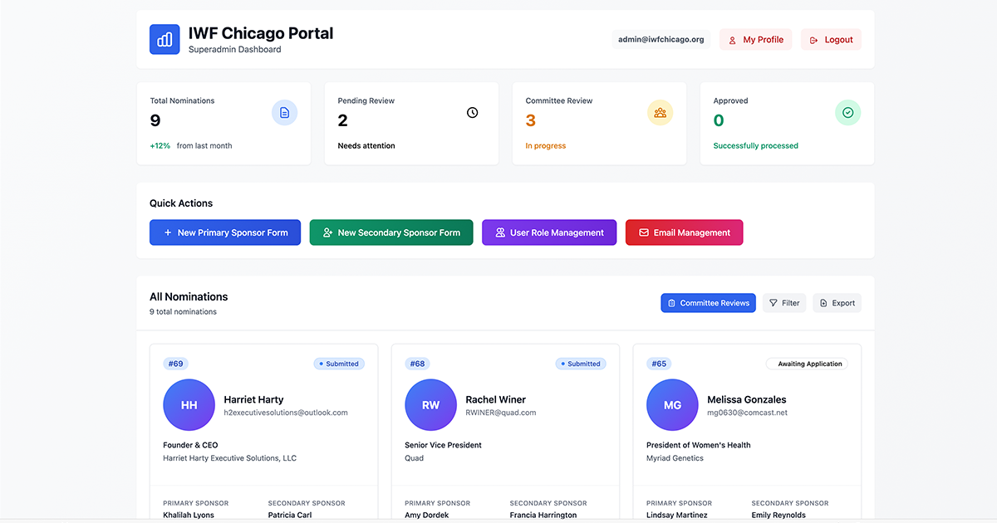Click Harriet Harty's HH avatar
Screen dimensions: 997x523
189,405
